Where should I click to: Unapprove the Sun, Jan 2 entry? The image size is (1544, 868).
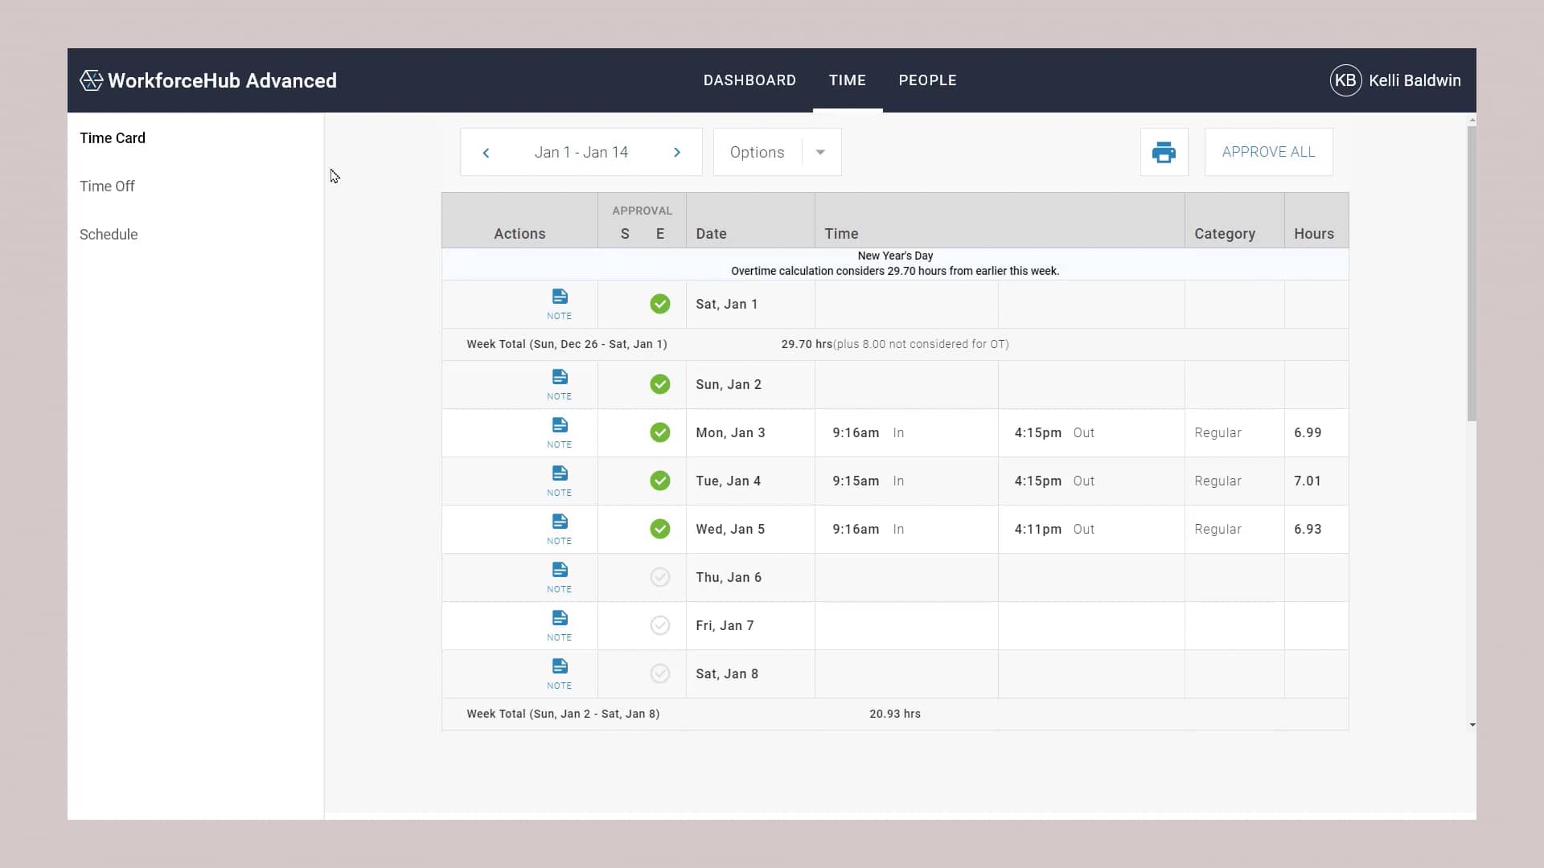tap(660, 384)
